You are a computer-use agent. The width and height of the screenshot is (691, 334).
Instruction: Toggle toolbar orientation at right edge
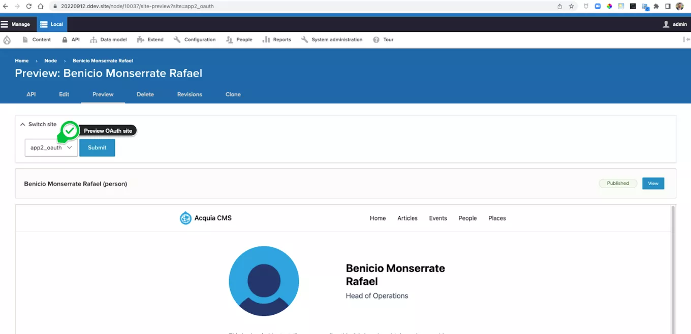point(686,40)
